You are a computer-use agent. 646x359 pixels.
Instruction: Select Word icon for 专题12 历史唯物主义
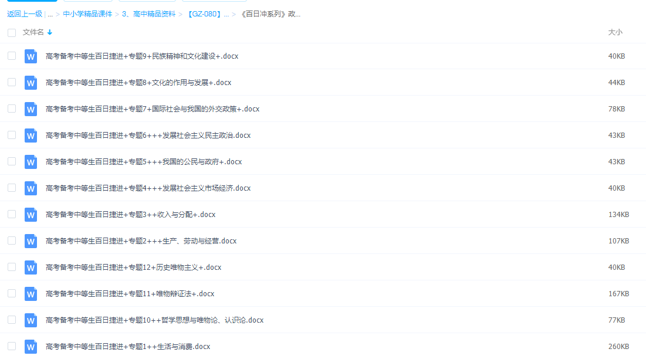pos(31,267)
